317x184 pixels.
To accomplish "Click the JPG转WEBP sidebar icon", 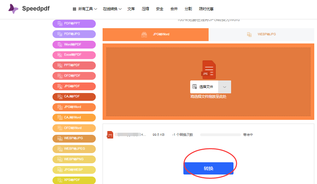I will pos(60,170).
